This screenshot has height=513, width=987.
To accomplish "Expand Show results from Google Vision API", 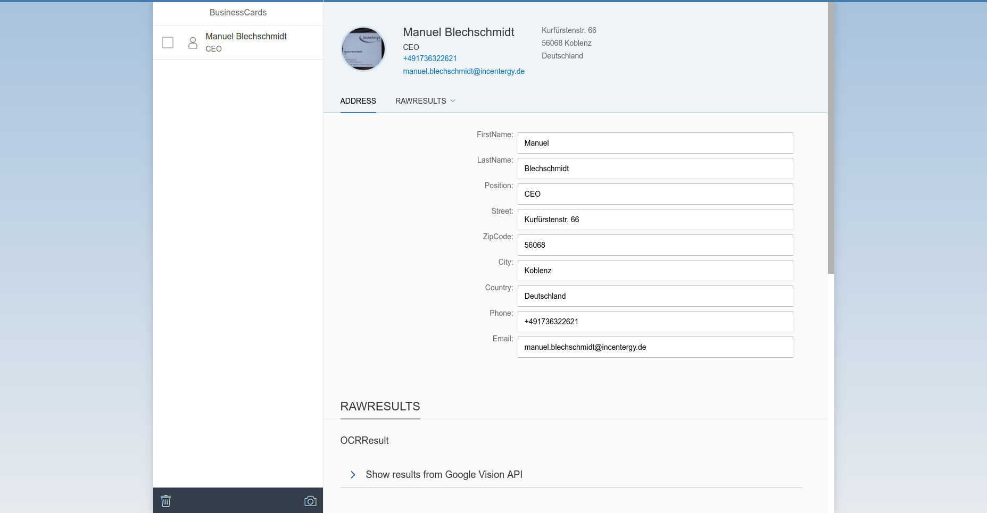I will (353, 475).
